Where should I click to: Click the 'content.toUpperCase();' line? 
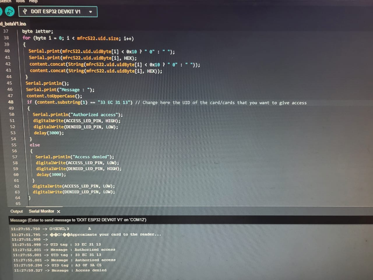click(x=54, y=96)
